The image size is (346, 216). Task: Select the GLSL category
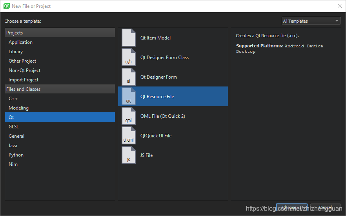click(60, 127)
